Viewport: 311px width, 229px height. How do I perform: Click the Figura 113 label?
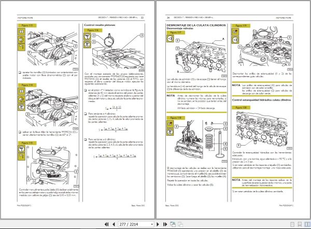coord(27,25)
